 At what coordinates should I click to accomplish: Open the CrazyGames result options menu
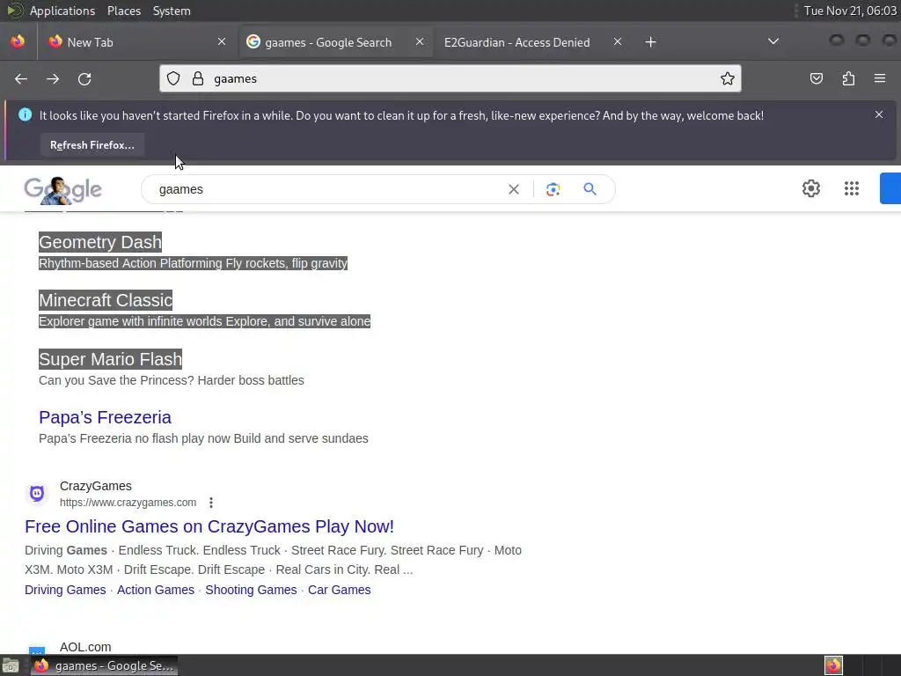pos(211,503)
